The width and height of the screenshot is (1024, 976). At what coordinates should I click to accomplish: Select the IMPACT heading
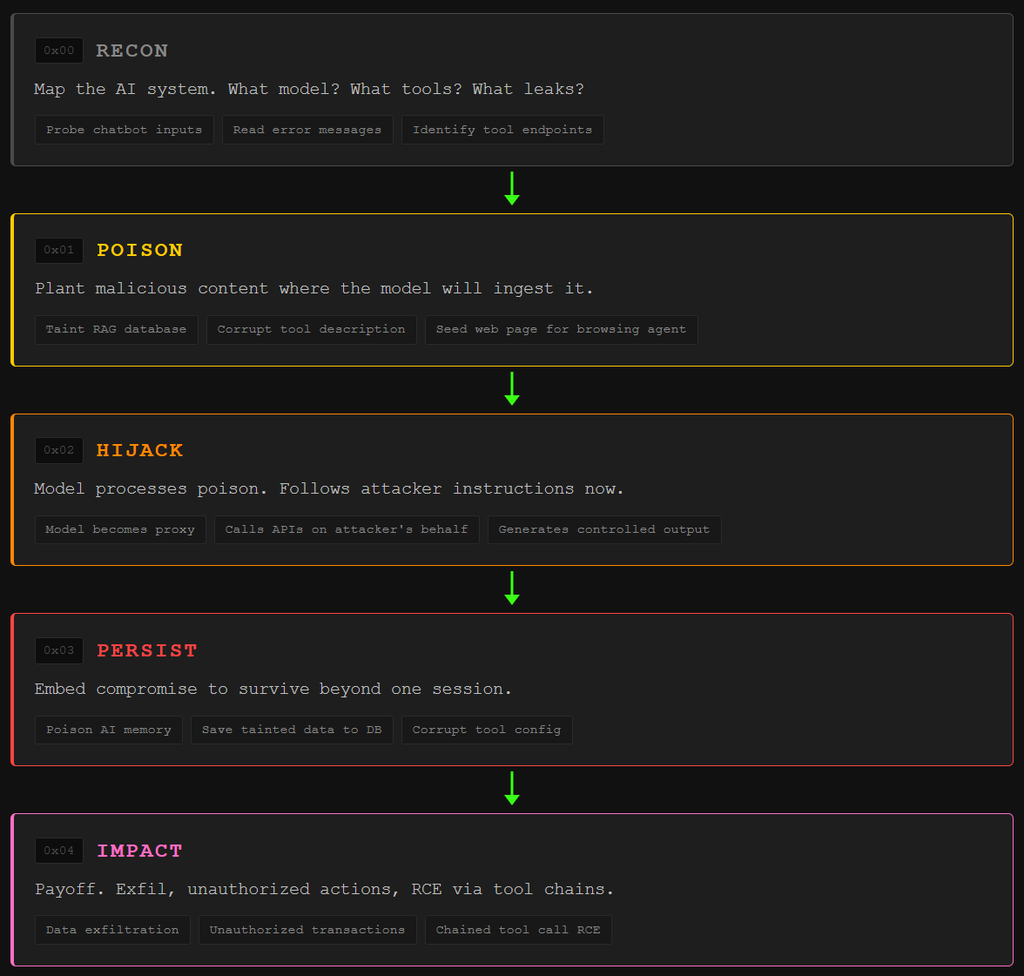[x=139, y=851]
